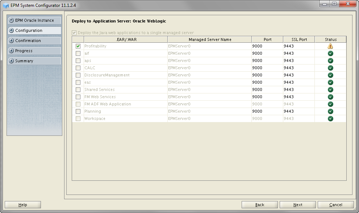The height and width of the screenshot is (213, 359).
Task: Uncheck the Profitability checkbox
Action: coord(78,46)
